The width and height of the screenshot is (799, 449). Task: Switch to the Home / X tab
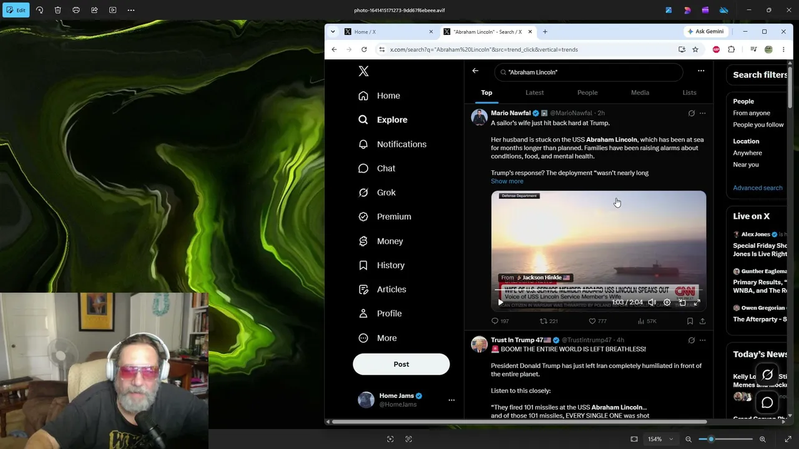(388, 32)
